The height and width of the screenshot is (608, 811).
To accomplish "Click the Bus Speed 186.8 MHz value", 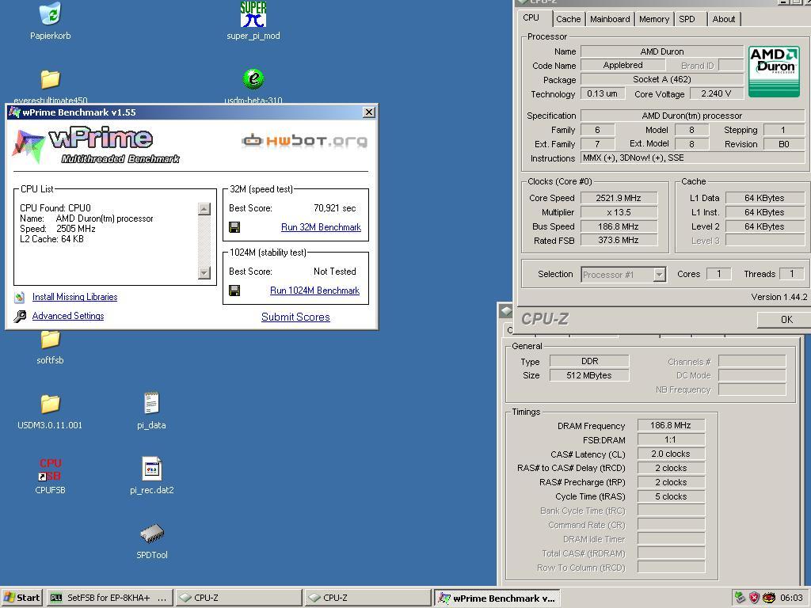I will pos(619,226).
